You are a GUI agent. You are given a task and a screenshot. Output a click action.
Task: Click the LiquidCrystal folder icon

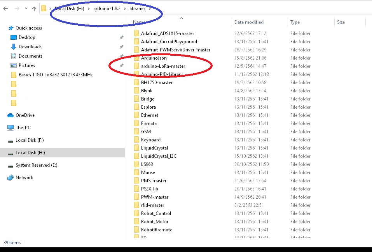point(136,148)
